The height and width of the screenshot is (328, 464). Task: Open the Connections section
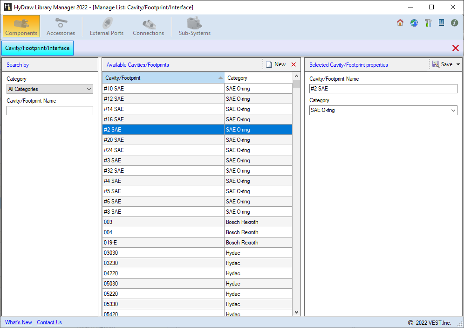coord(148,26)
